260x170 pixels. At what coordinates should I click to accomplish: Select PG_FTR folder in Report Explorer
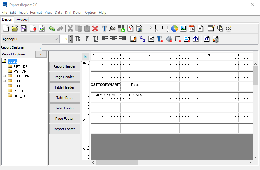(17, 91)
